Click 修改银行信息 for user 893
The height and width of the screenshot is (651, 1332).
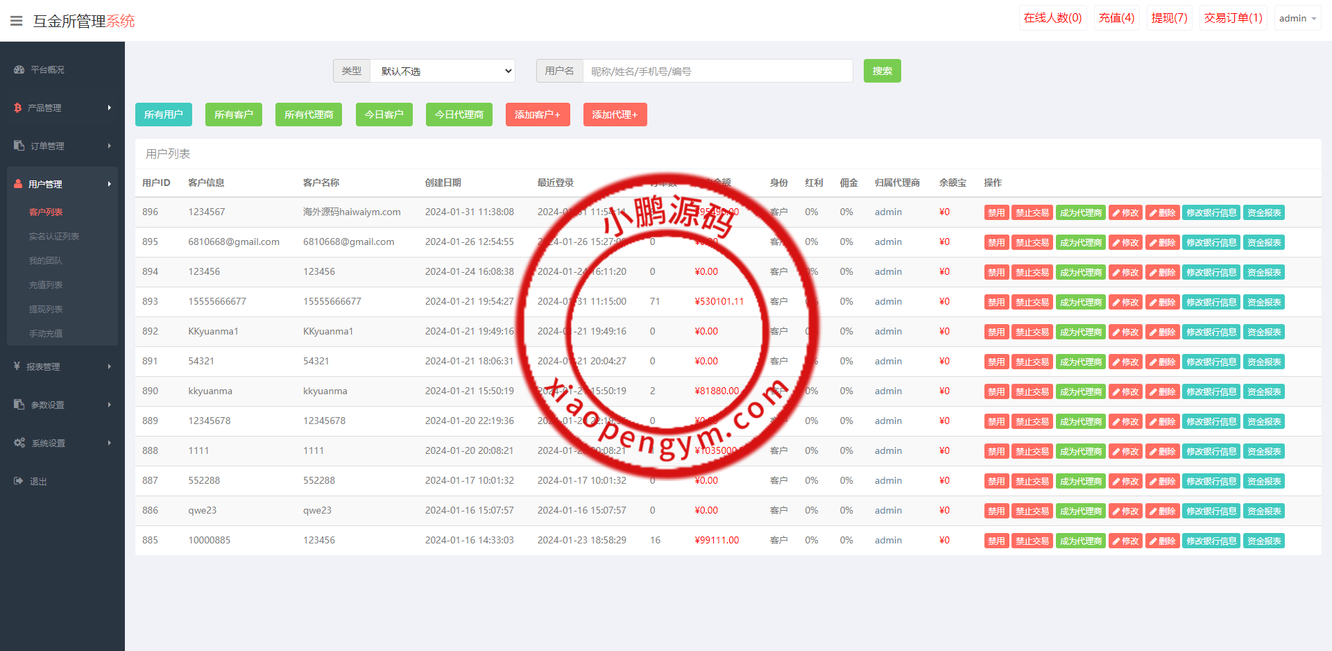click(x=1211, y=303)
